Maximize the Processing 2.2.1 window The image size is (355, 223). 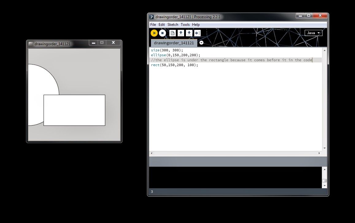[x=309, y=15]
